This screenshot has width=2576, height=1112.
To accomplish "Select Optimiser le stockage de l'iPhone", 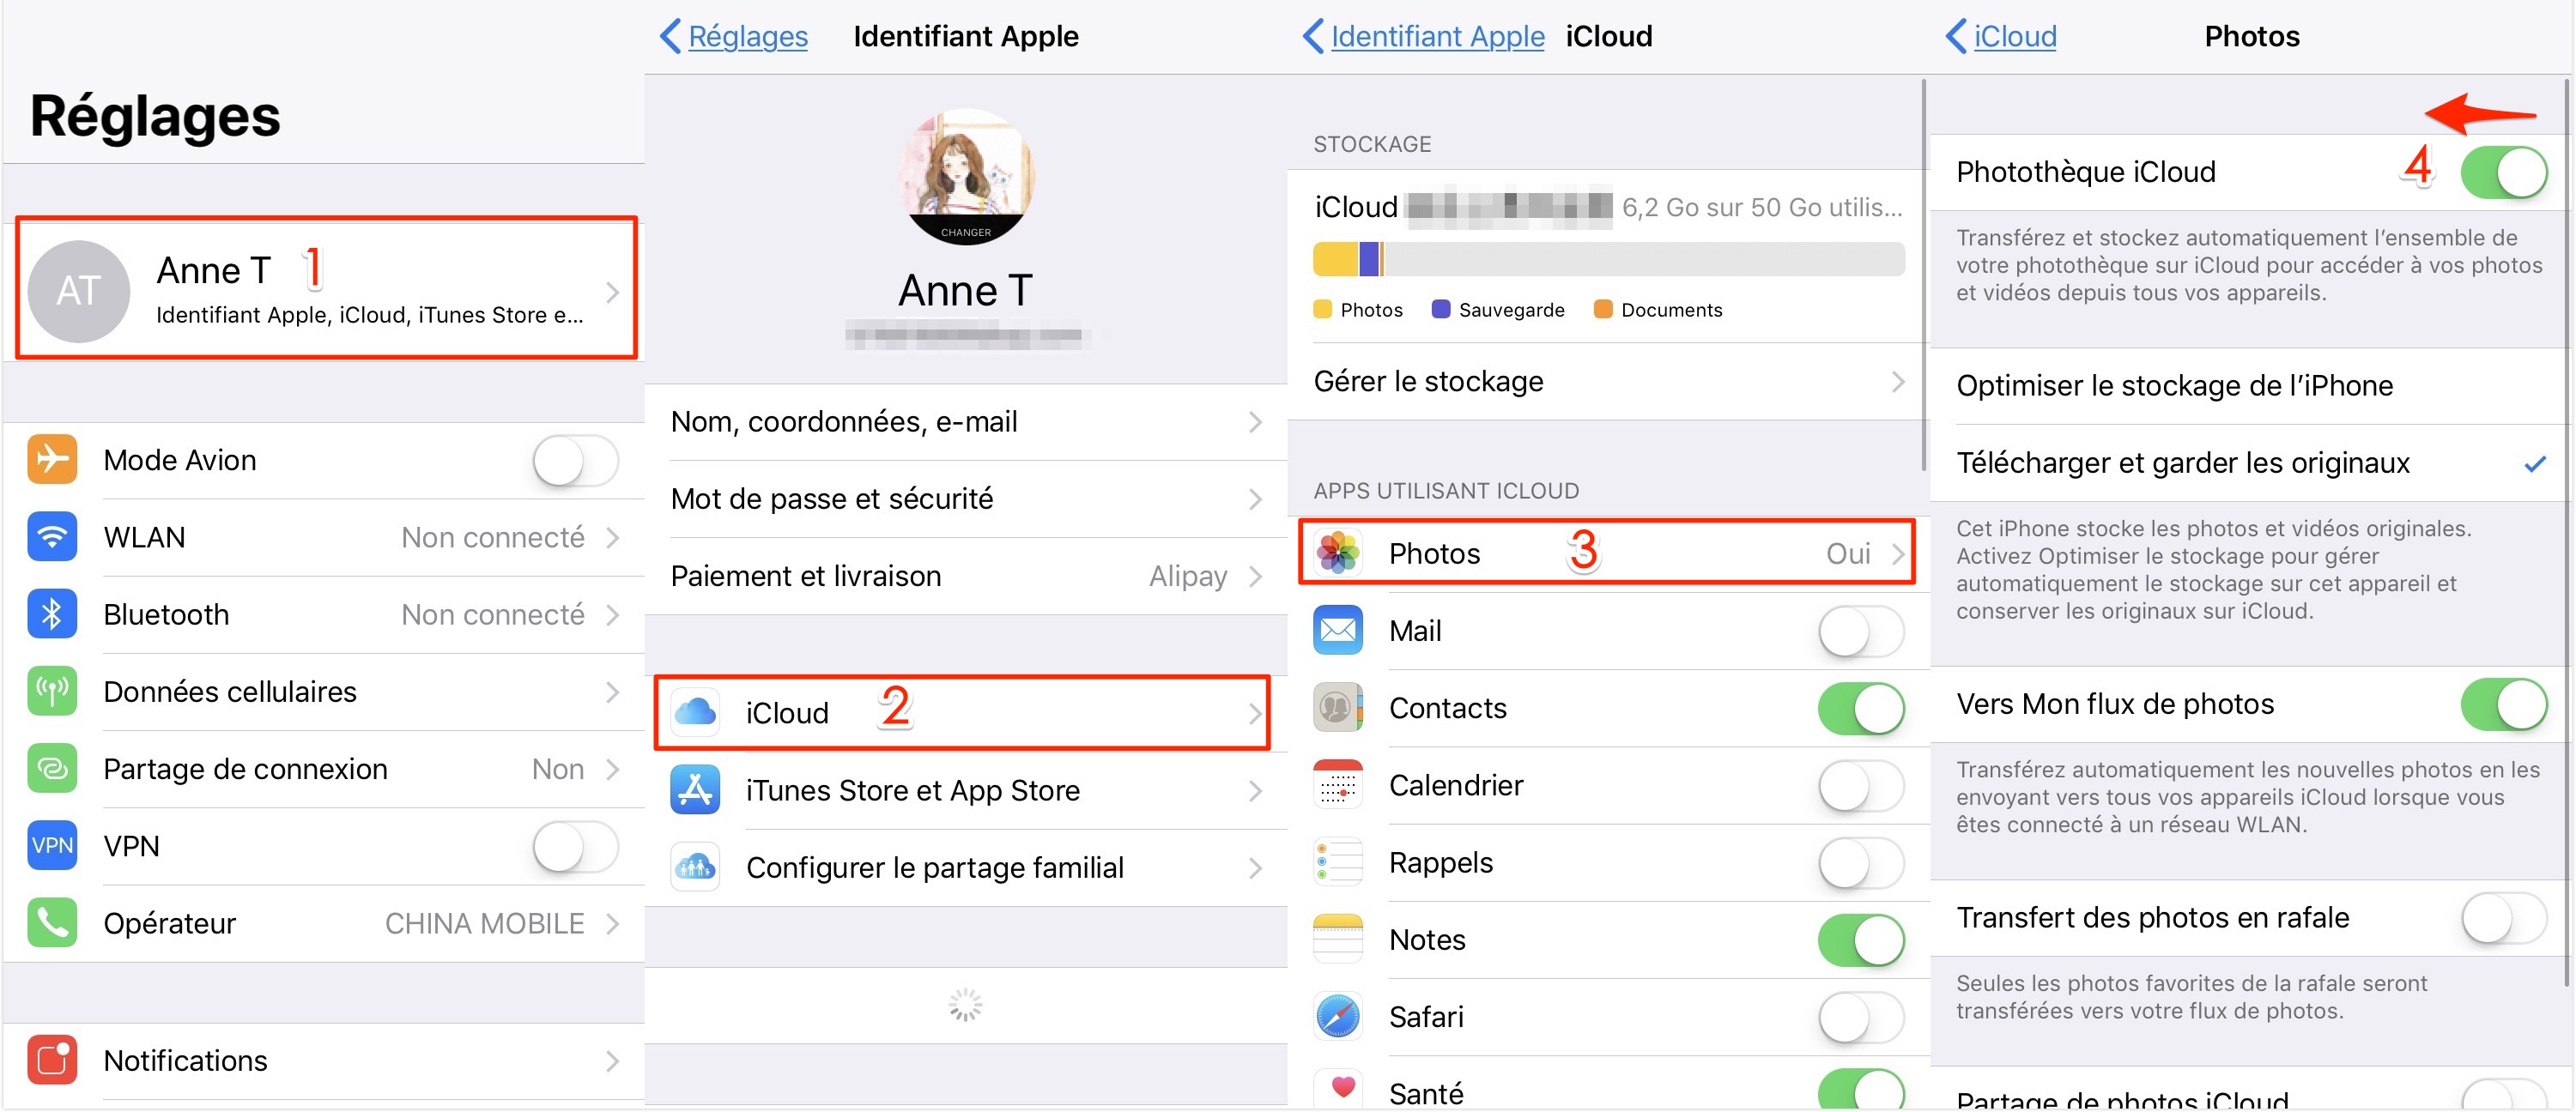I will point(2174,386).
